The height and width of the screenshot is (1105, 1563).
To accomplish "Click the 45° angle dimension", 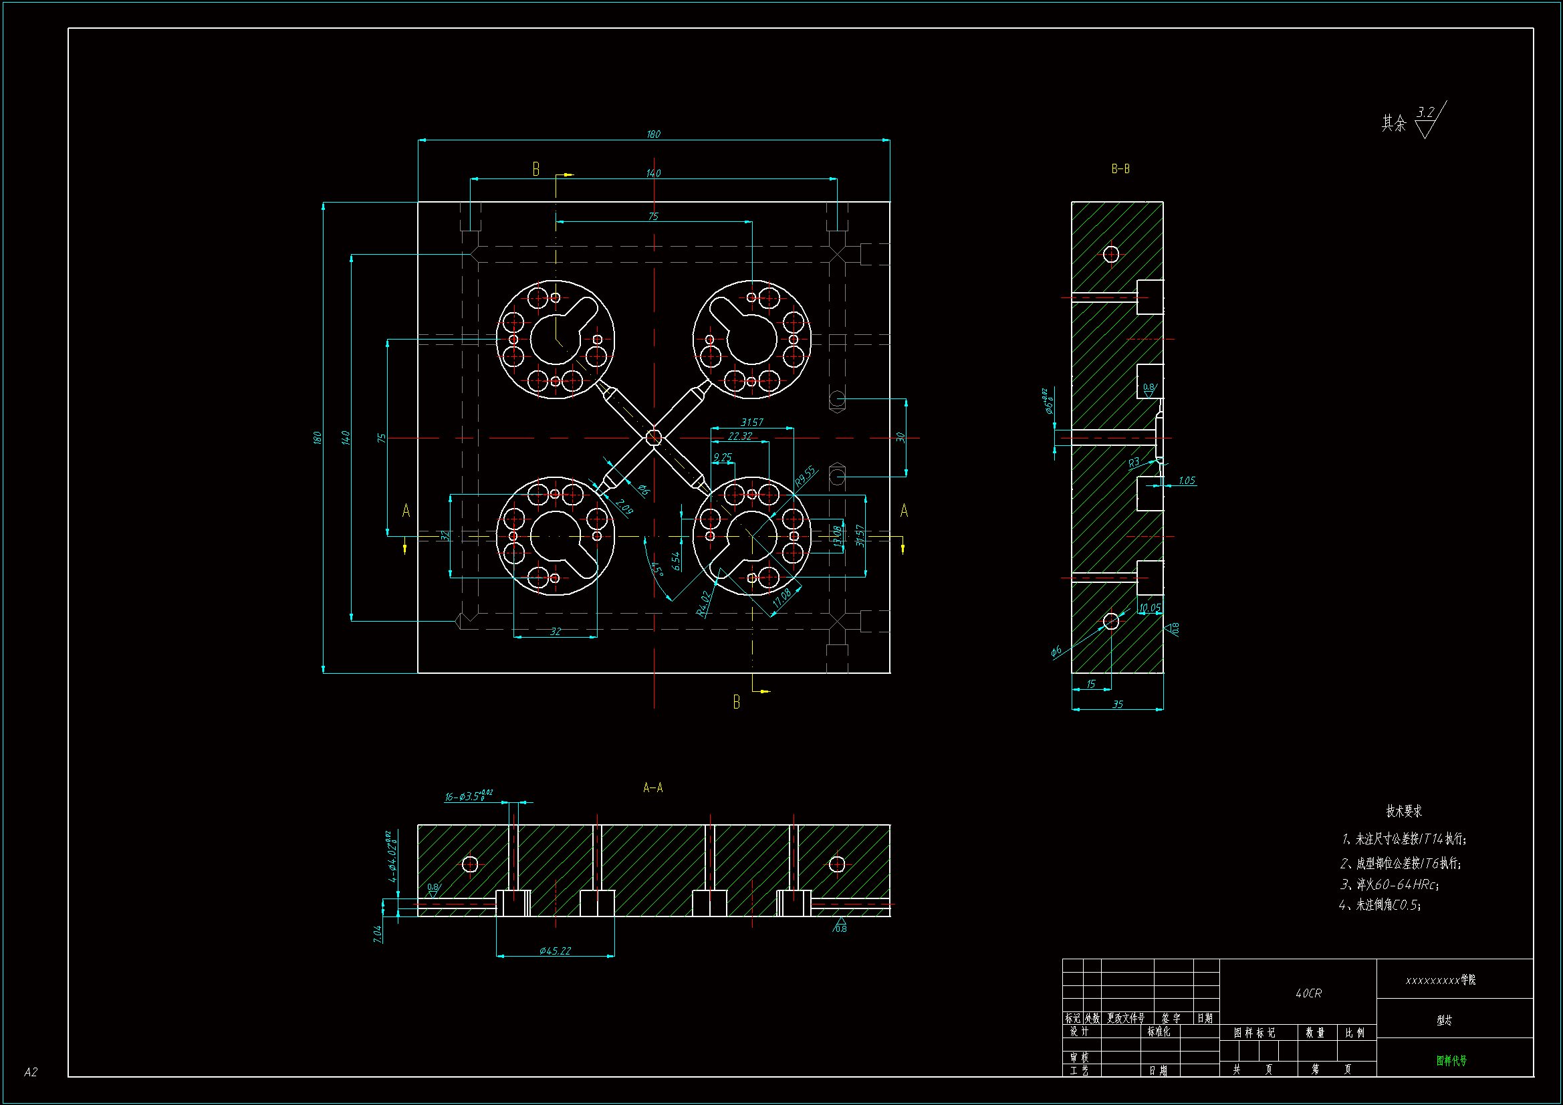I will coord(656,568).
